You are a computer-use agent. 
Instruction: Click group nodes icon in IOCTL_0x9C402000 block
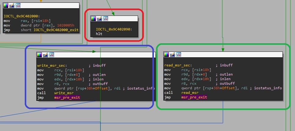coord(18,6)
